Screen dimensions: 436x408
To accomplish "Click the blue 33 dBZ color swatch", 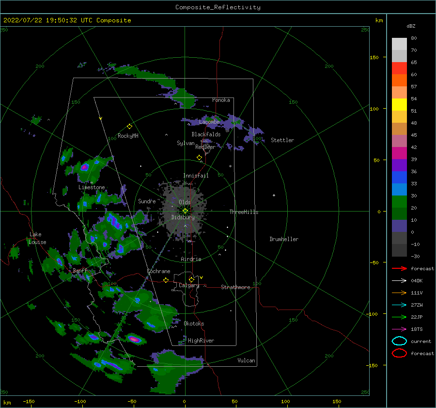I will point(399,177).
